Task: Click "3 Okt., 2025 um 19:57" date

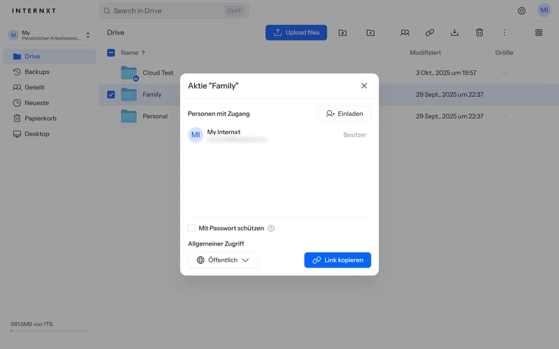Action: point(446,73)
